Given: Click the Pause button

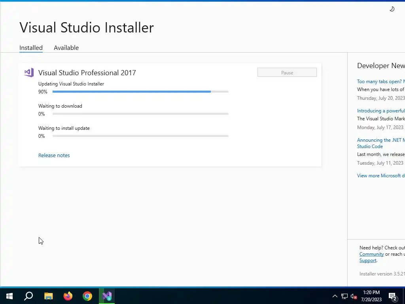Looking at the screenshot, I should coord(287,72).
